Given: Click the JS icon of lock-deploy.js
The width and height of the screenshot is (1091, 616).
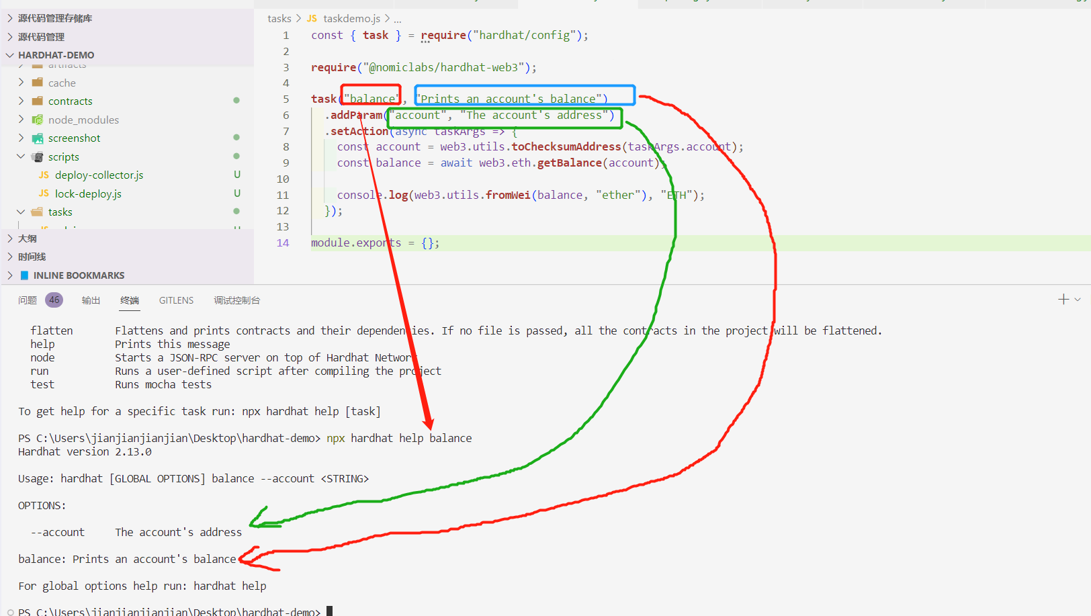Looking at the screenshot, I should [44, 193].
